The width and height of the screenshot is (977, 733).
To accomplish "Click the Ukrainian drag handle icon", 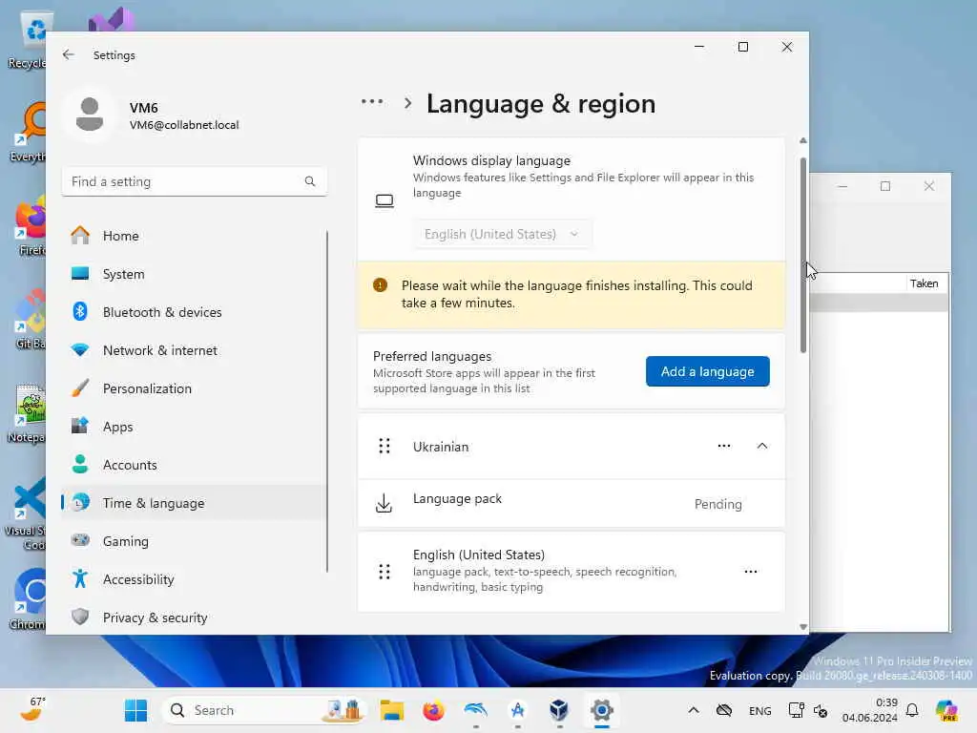I will [x=385, y=447].
